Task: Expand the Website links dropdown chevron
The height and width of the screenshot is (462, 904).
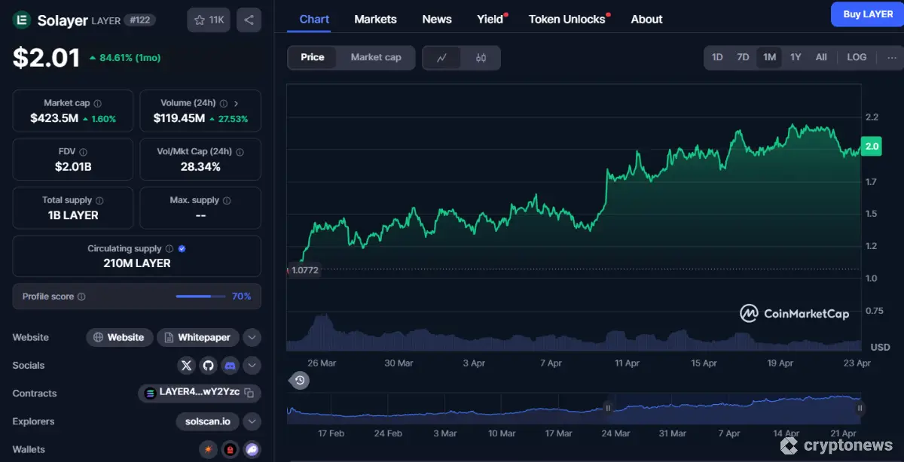Action: (x=252, y=338)
